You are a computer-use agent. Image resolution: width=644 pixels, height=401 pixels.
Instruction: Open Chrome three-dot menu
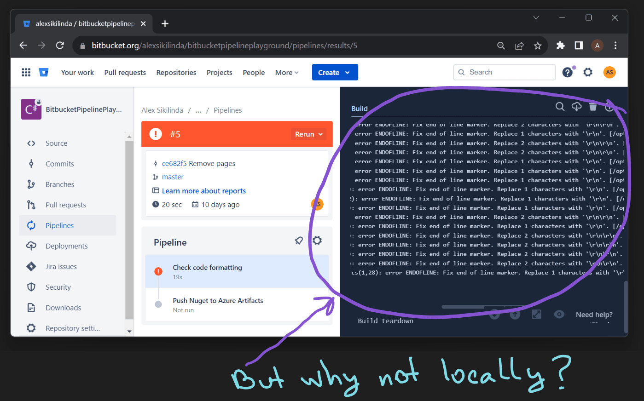click(615, 46)
